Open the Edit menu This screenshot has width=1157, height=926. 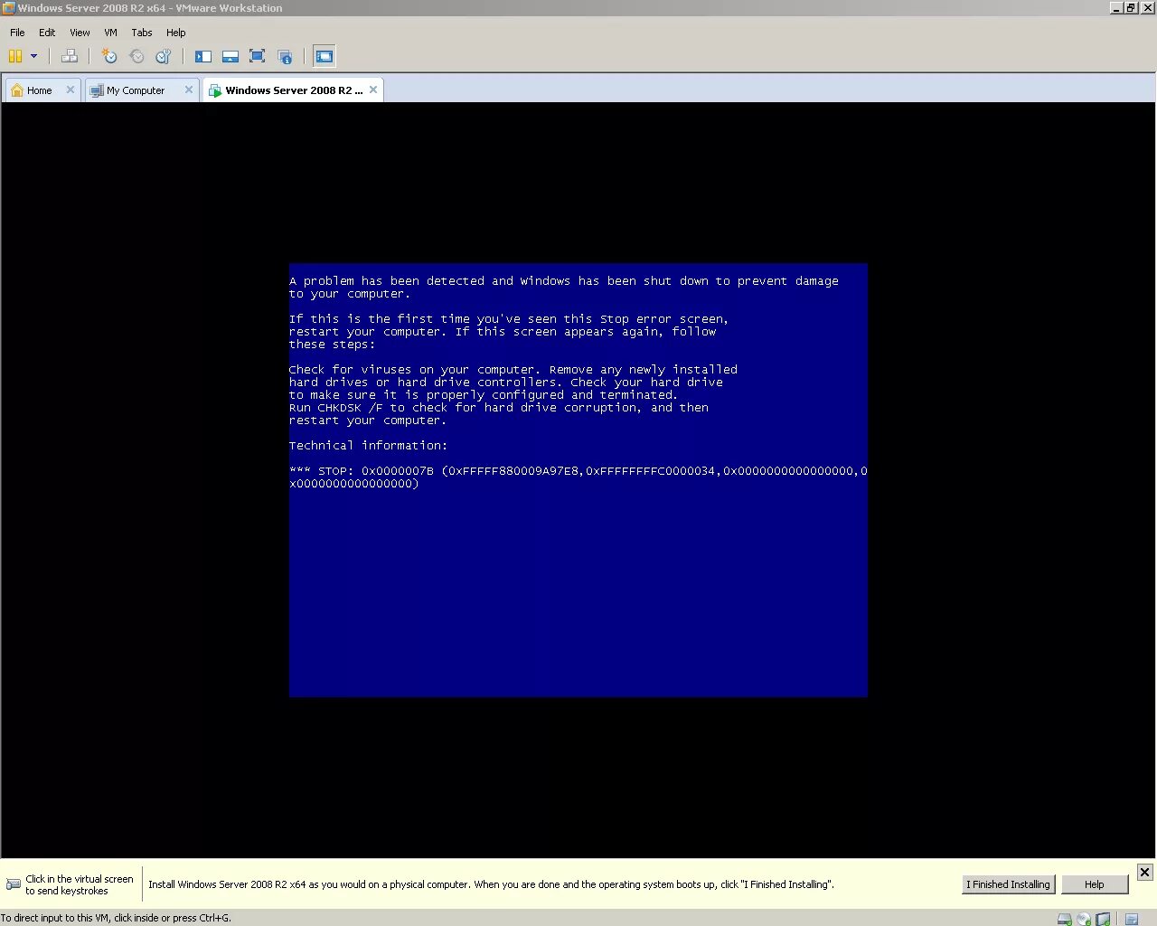pos(47,33)
